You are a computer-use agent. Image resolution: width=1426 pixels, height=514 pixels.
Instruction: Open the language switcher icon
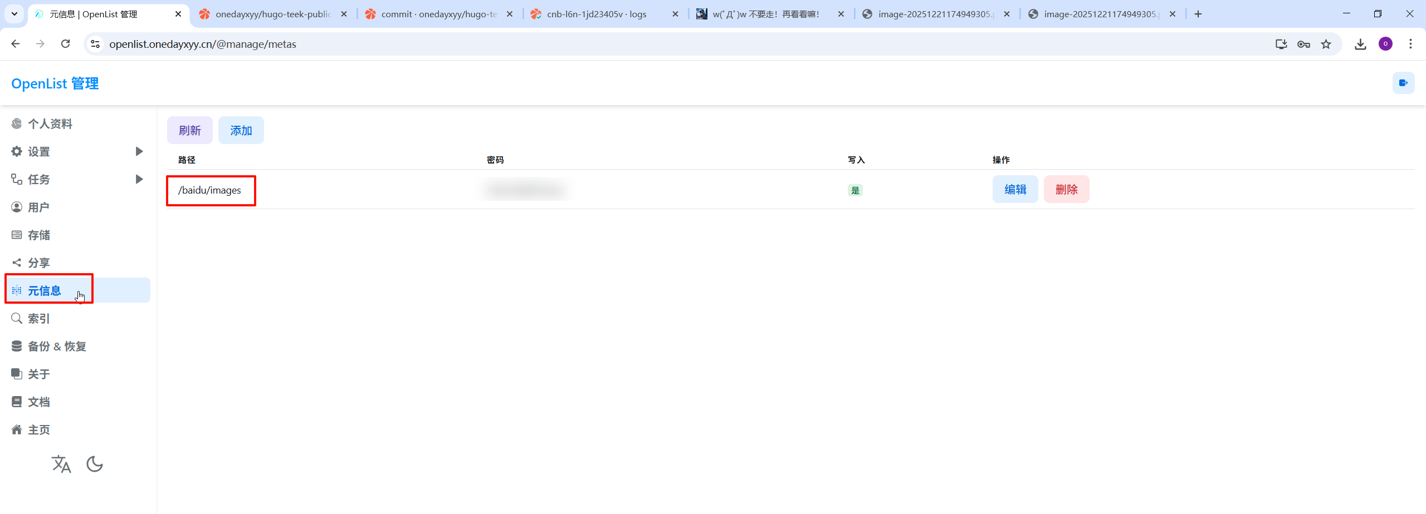(x=61, y=463)
